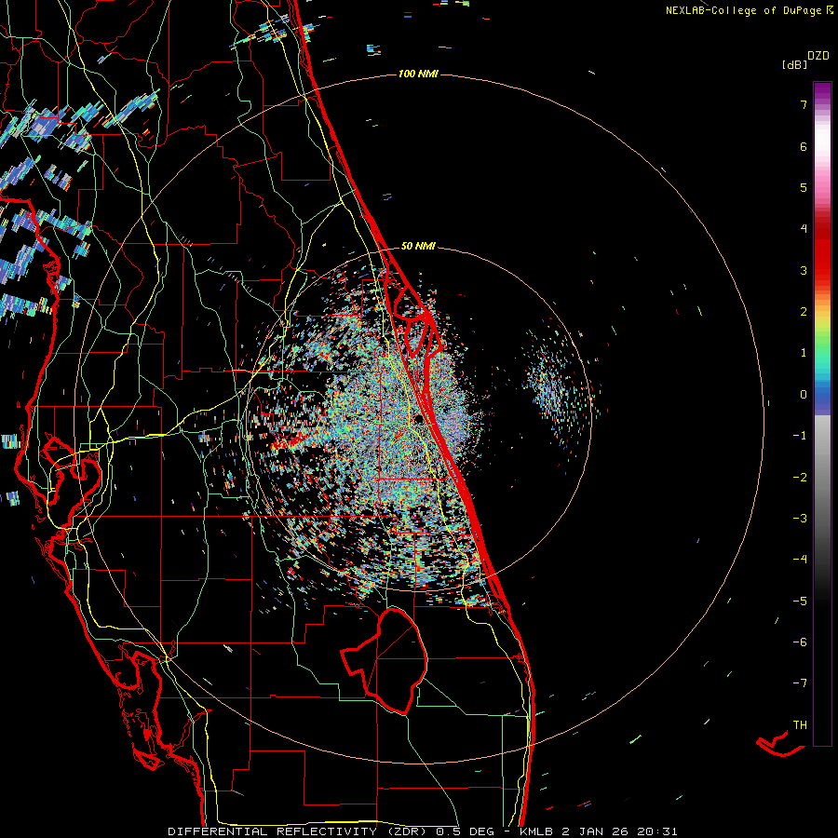The image size is (838, 838).
Task: Click the red Lake Okeechobee outline
Action: click(x=385, y=661)
